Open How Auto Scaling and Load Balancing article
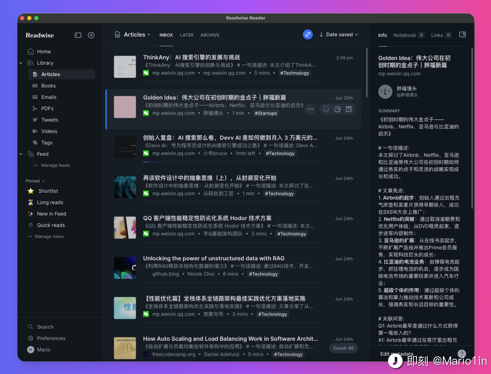The image size is (491, 374). (230, 339)
